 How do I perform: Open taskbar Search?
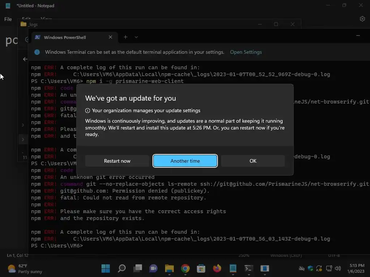[121, 268]
